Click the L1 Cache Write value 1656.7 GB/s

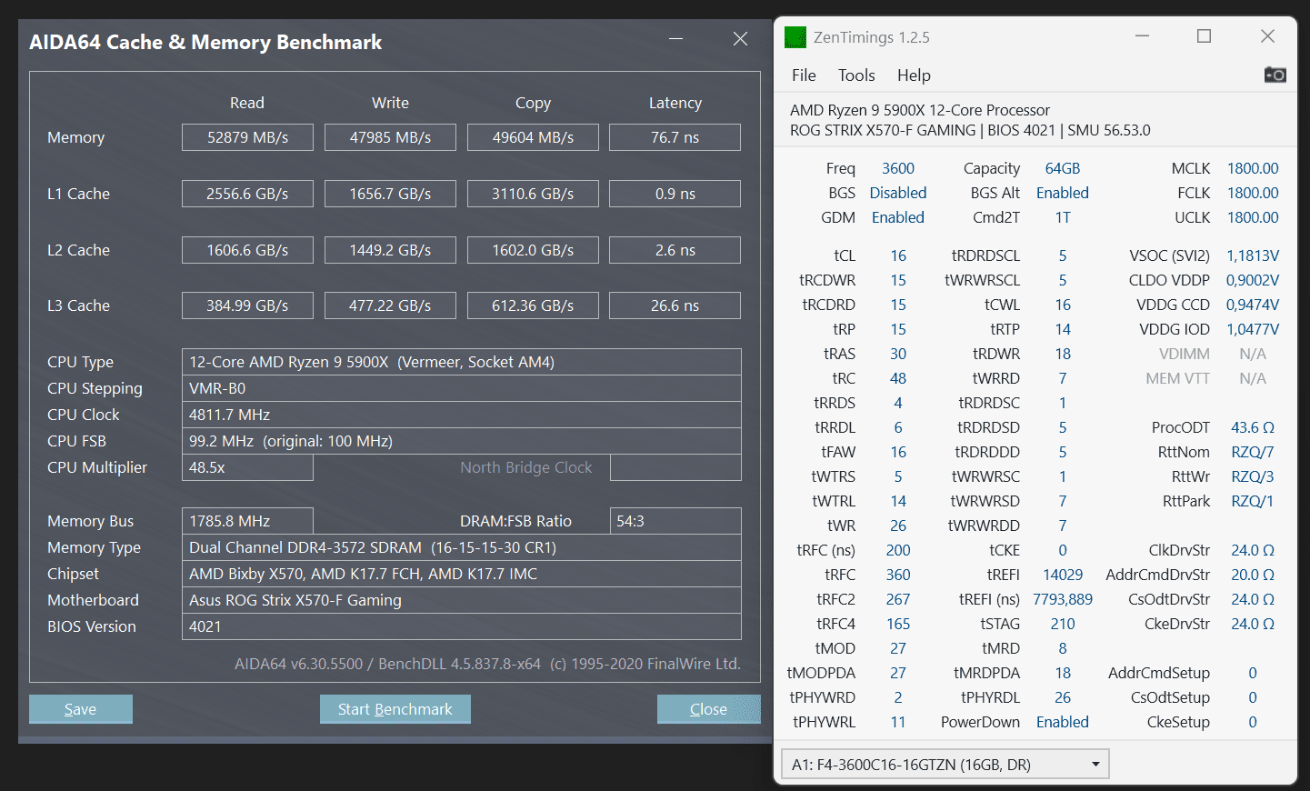pos(390,194)
